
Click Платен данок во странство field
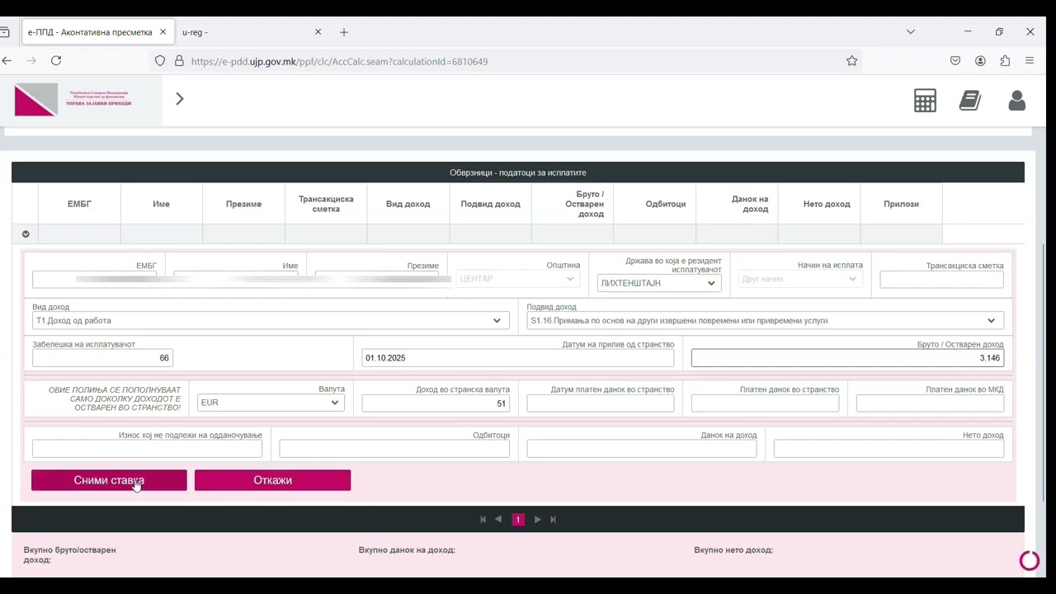tap(765, 403)
